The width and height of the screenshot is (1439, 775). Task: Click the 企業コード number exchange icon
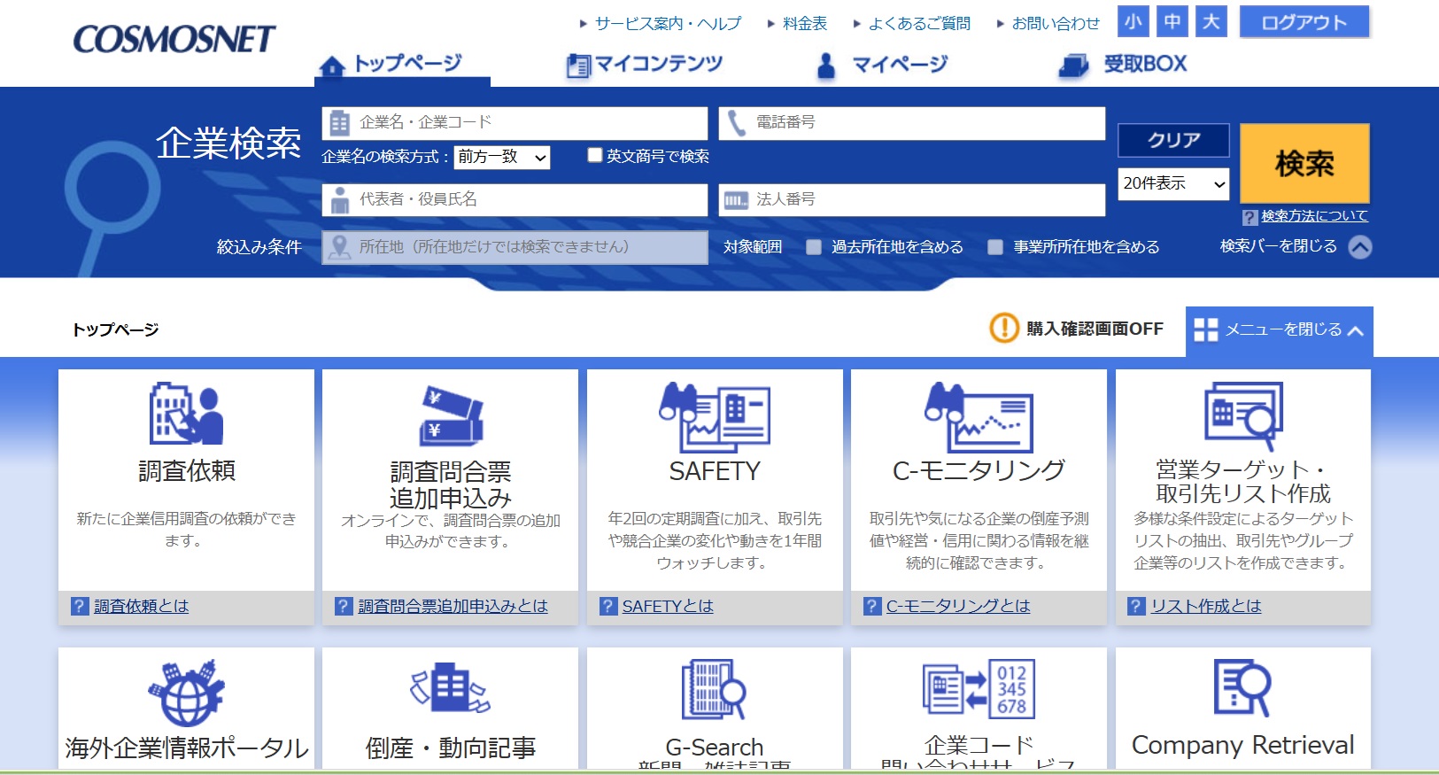pyautogui.click(x=979, y=689)
